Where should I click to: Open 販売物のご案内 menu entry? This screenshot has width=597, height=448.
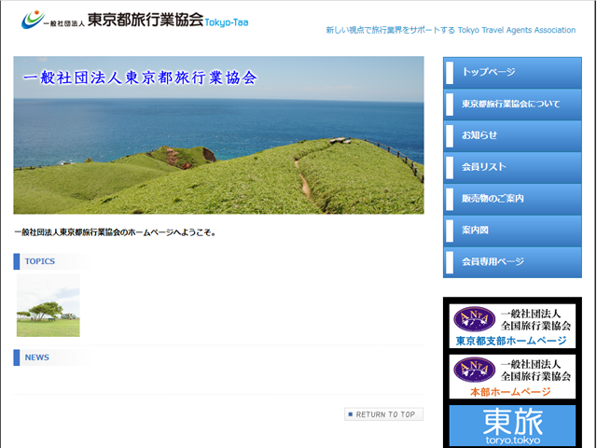(511, 199)
